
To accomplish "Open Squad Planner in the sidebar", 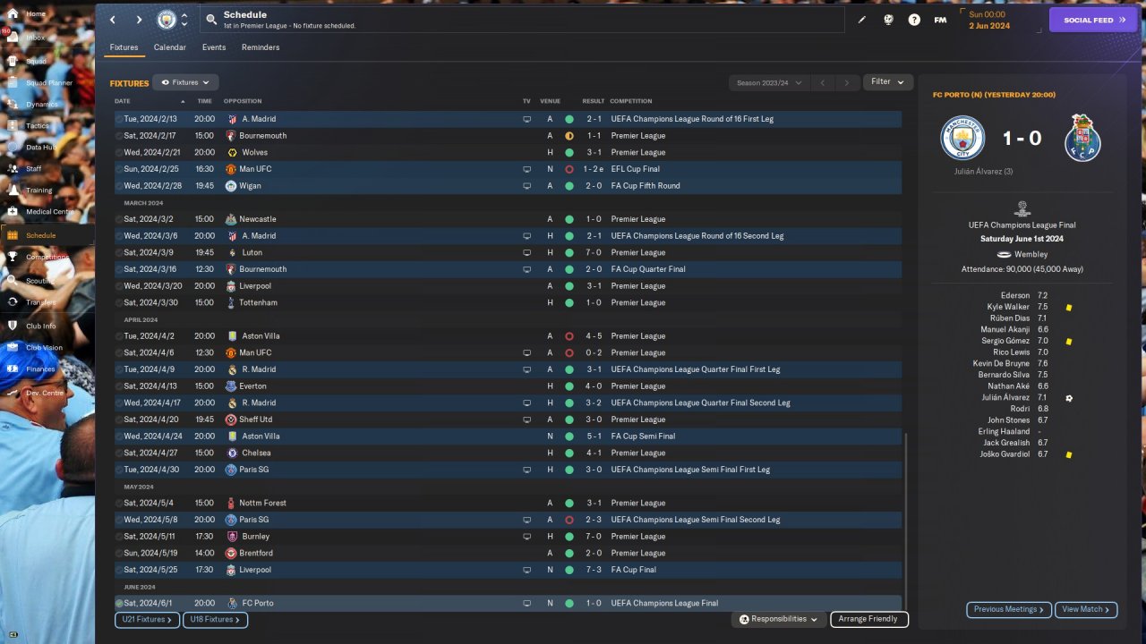I will (x=48, y=83).
